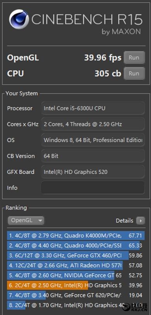Select highlighted orange entry 6 Intel HD Graphics
The height and width of the screenshot is (315, 151).
point(76,285)
